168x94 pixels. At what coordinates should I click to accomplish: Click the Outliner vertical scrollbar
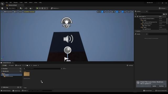pyautogui.click(x=167, y=21)
